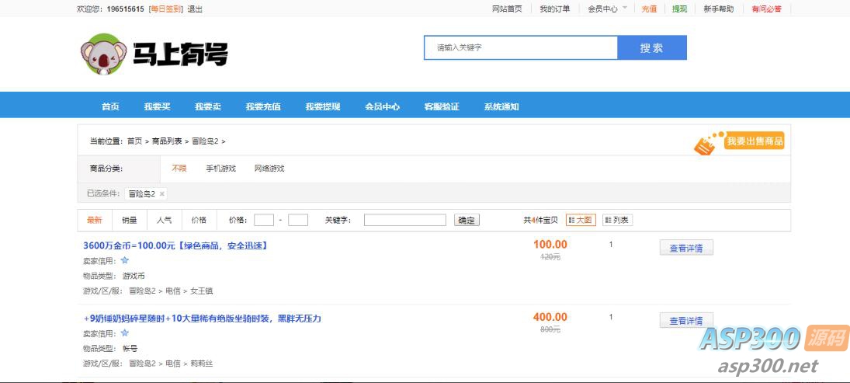
Task: Remove the 冒险岛2 filter with x
Action: pos(161,193)
